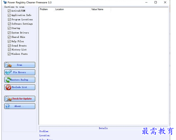This screenshot has width=176, height=140.
Task: Toggle the System Drivers checkbox
Action: click(9, 33)
